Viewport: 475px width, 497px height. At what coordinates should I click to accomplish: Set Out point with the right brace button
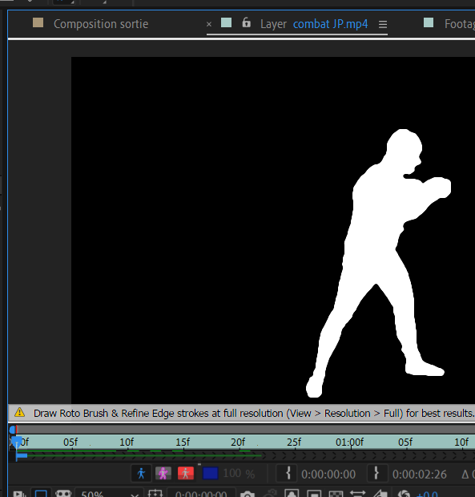pyautogui.click(x=376, y=474)
